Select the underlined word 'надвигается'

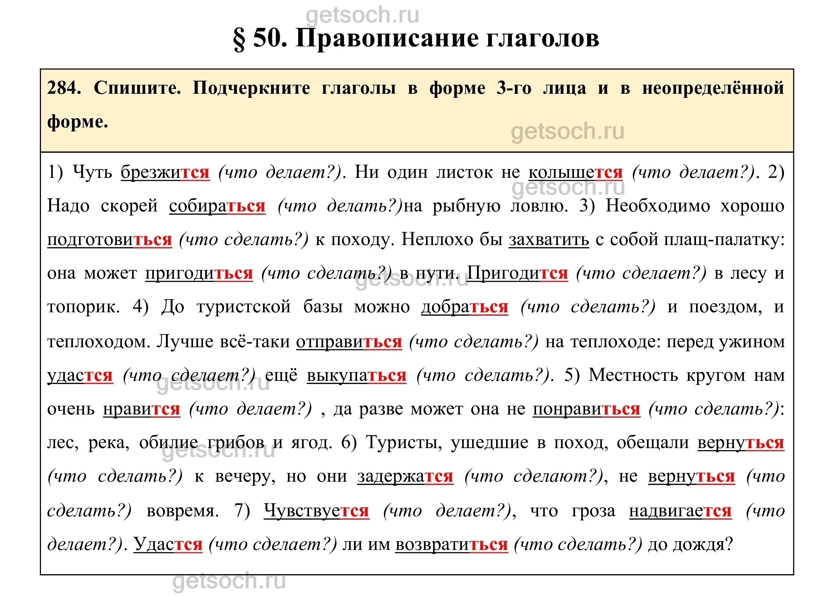pyautogui.click(x=681, y=511)
